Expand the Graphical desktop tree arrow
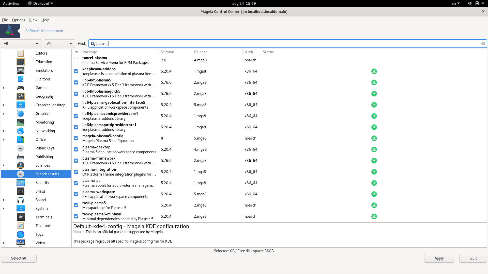This screenshot has width=488, height=274. pos(4,105)
